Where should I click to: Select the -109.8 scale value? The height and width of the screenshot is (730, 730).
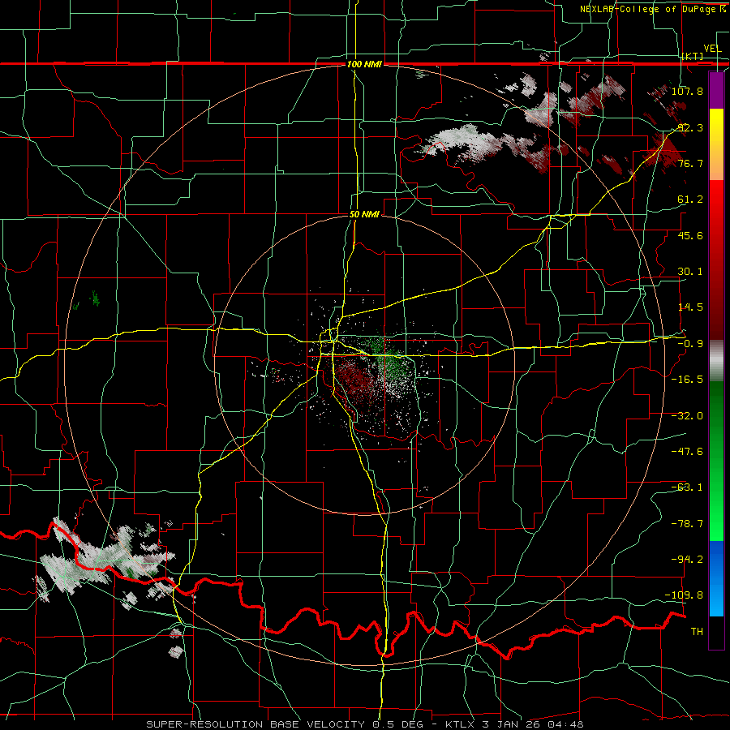coord(685,595)
